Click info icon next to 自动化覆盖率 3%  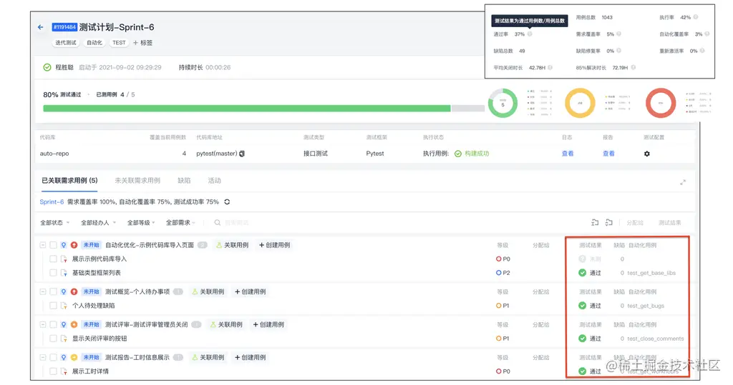(707, 34)
